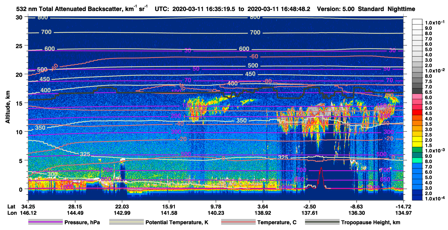Click the purple Pressure legend line sample
Image resolution: width=448 pixels, height=230 pixels.
45,222
